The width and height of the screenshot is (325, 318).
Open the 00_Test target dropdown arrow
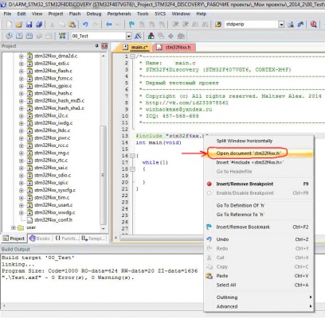(129, 36)
